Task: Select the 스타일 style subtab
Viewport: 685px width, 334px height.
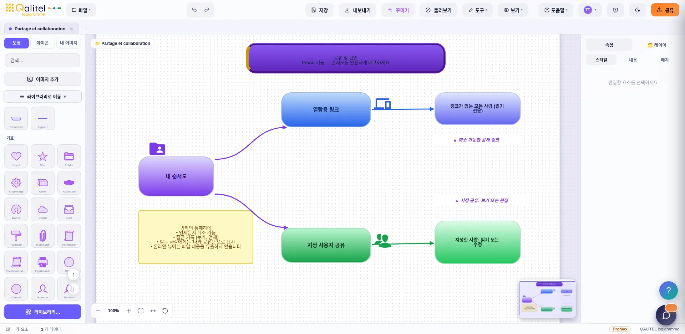Action: (x=601, y=60)
